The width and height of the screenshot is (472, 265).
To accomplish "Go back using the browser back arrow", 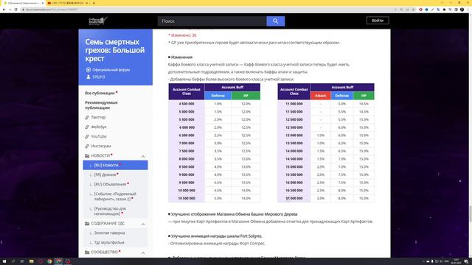I will pyautogui.click(x=4, y=10).
